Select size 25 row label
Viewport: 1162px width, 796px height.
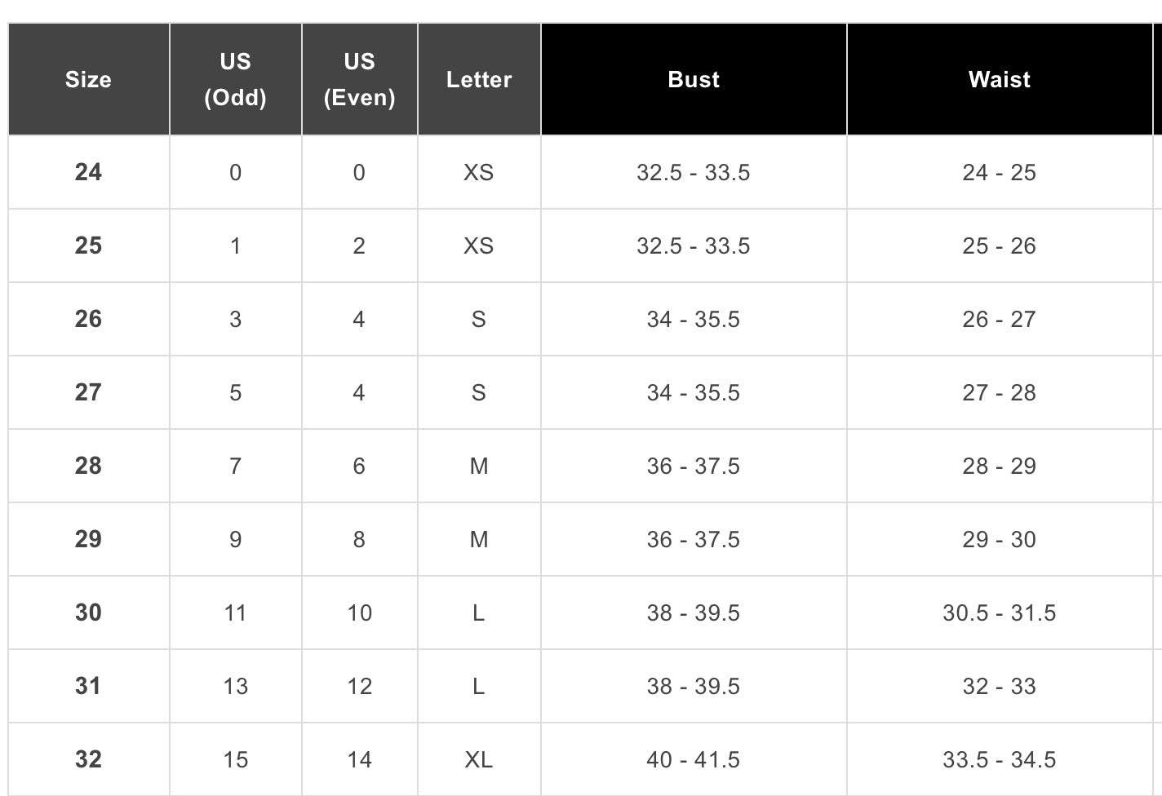(88, 245)
